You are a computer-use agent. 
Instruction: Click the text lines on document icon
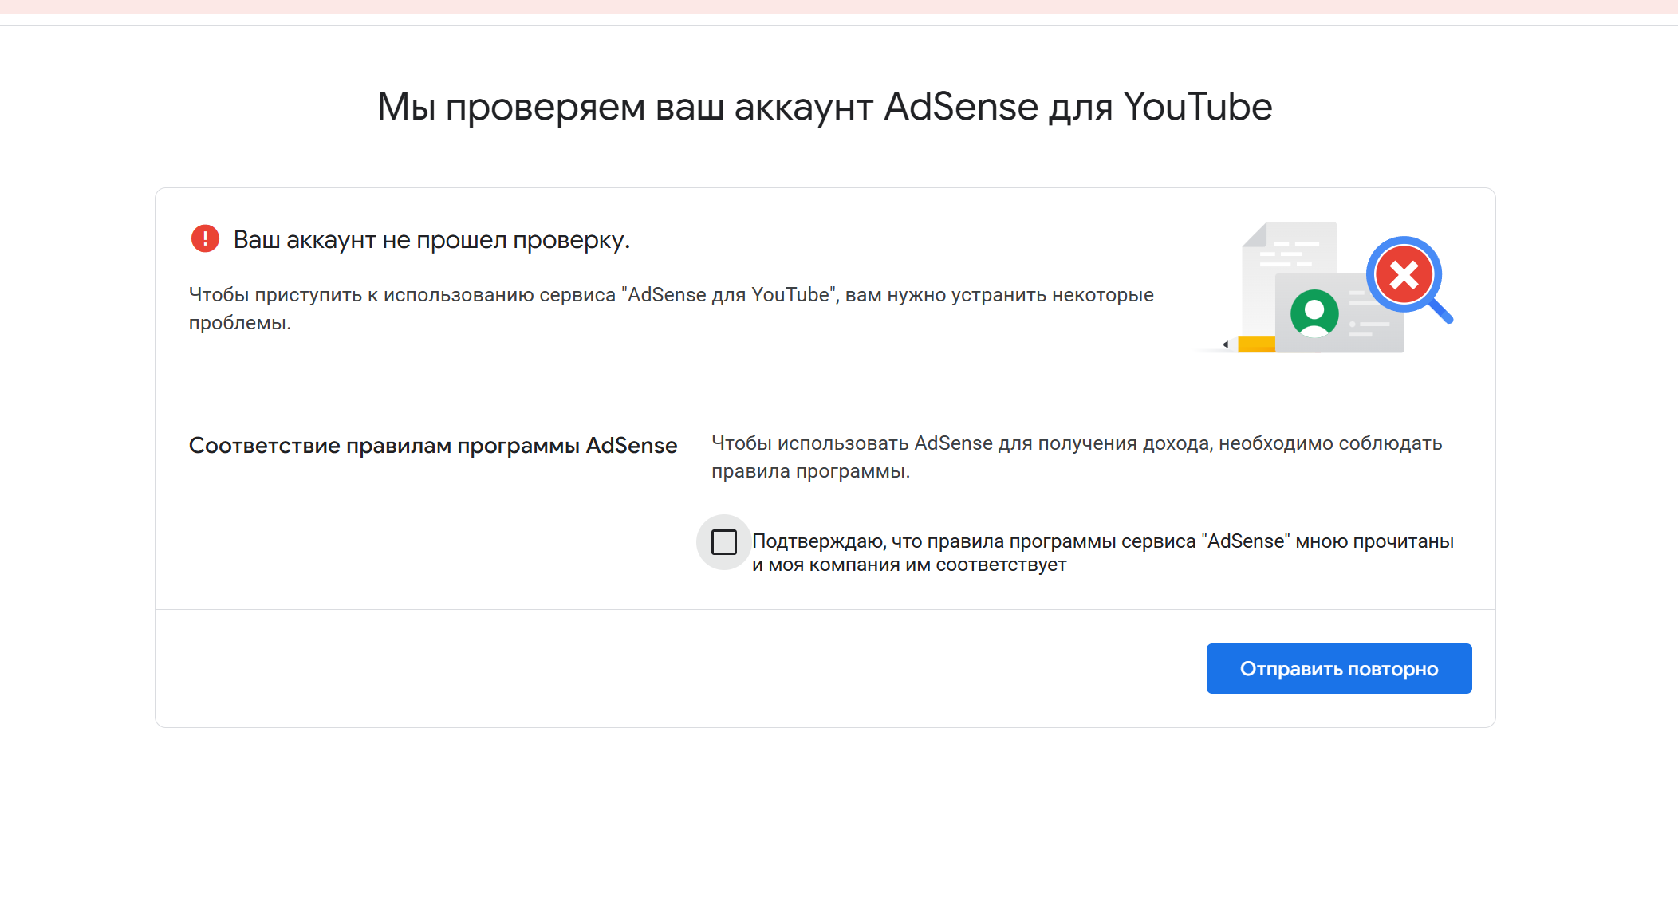[x=1288, y=254]
